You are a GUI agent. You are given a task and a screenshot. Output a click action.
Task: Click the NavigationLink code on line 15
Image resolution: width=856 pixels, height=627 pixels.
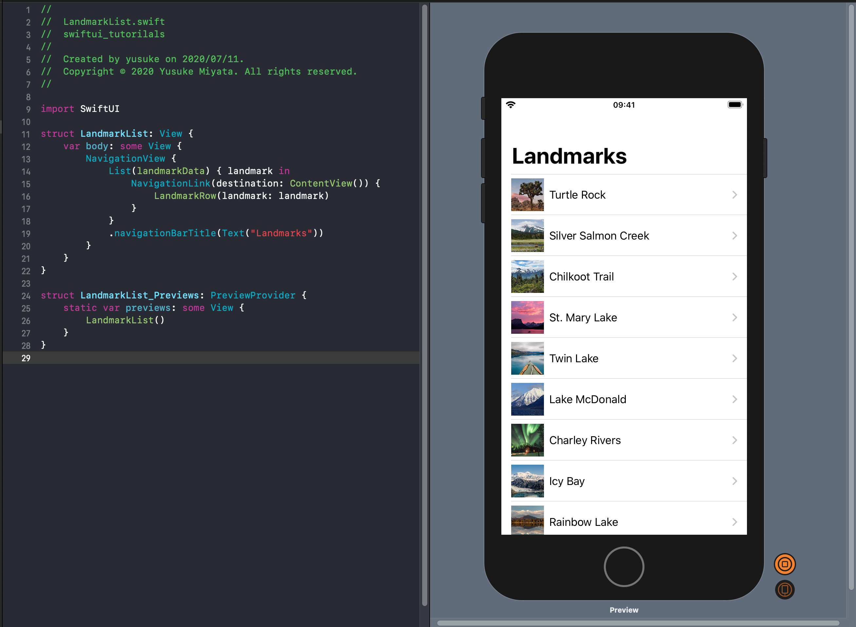(x=171, y=183)
